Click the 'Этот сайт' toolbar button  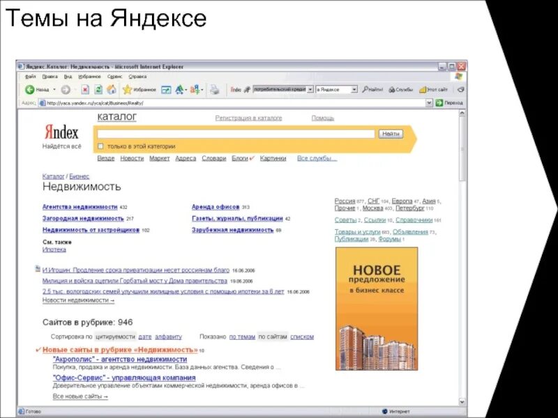click(x=433, y=90)
